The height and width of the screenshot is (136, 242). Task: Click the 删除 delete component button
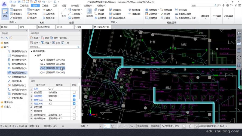pyautogui.click(x=45, y=38)
